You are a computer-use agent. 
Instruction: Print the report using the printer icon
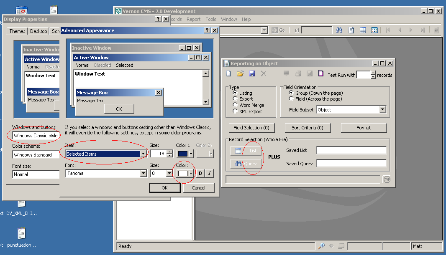tap(298, 74)
